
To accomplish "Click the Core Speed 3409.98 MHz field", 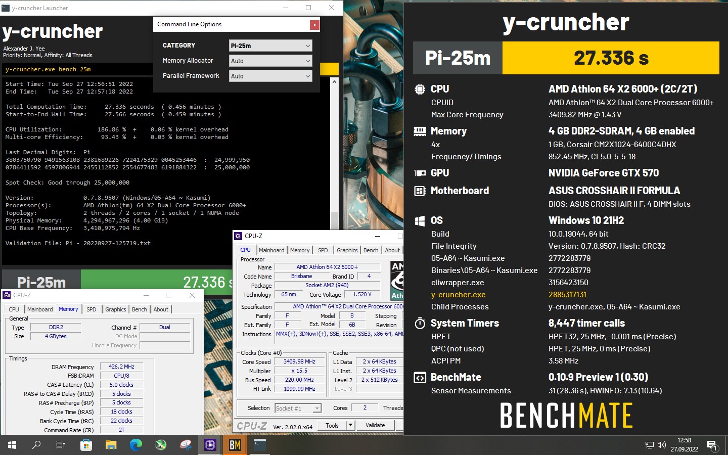I will coord(299,362).
